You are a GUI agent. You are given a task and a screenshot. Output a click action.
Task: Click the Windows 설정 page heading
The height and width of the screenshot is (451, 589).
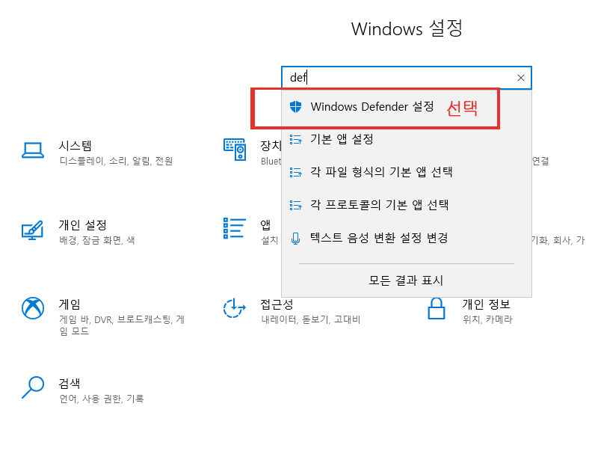click(407, 29)
